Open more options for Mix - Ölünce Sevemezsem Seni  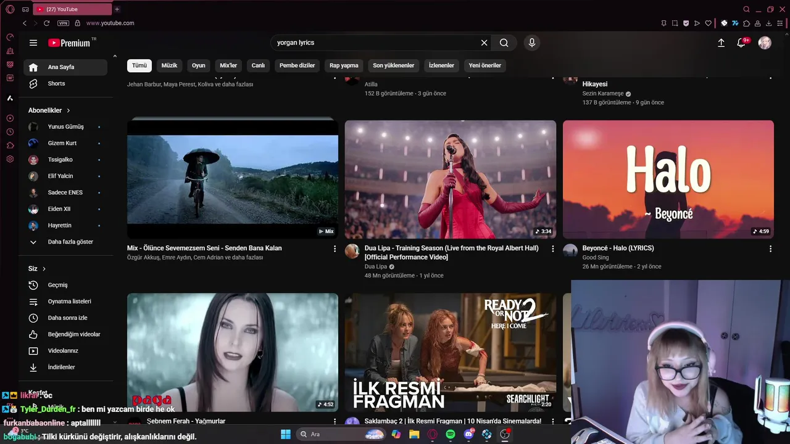[335, 249]
